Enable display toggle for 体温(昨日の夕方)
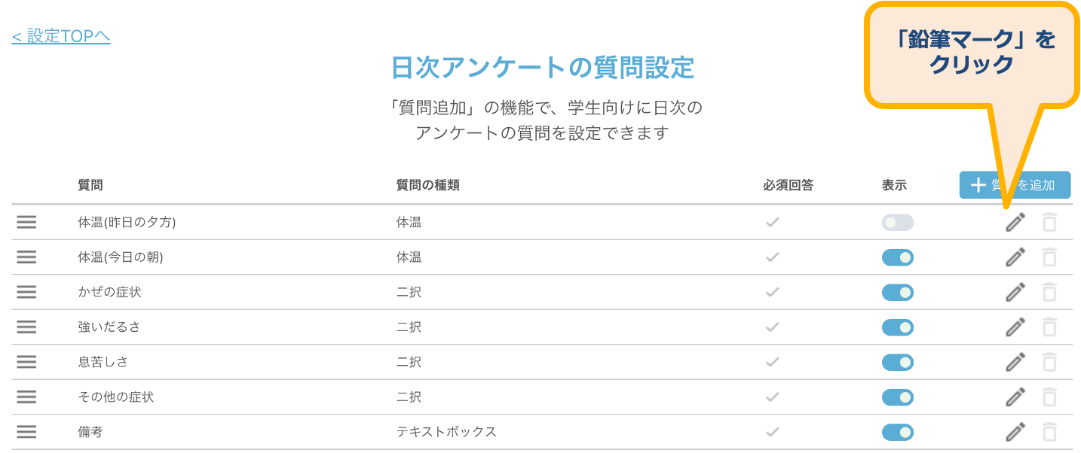1081x453 pixels. pyautogui.click(x=897, y=223)
